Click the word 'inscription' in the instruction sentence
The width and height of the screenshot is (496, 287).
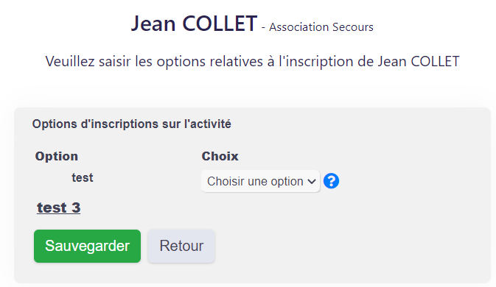315,62
